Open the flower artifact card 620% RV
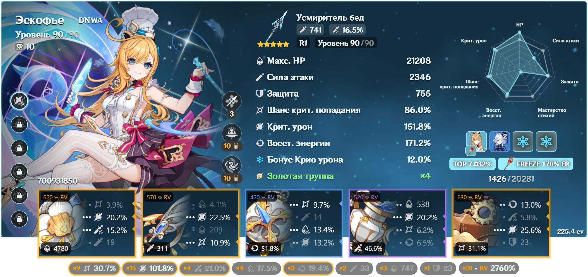Viewport: 588px width, 277px height. [x=87, y=223]
